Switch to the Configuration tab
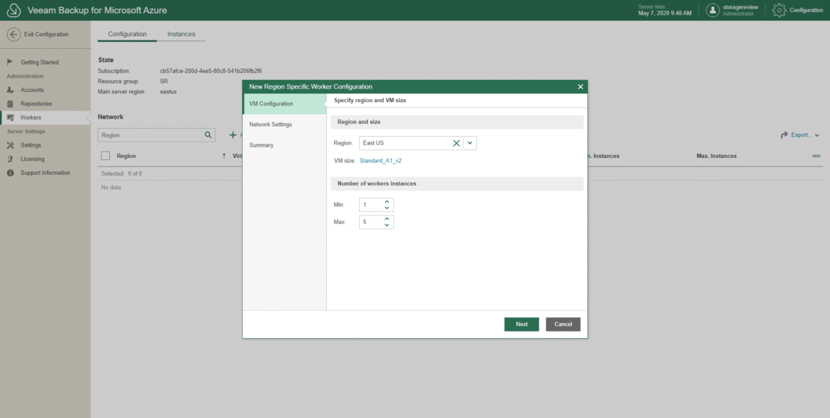830x418 pixels. tap(128, 34)
